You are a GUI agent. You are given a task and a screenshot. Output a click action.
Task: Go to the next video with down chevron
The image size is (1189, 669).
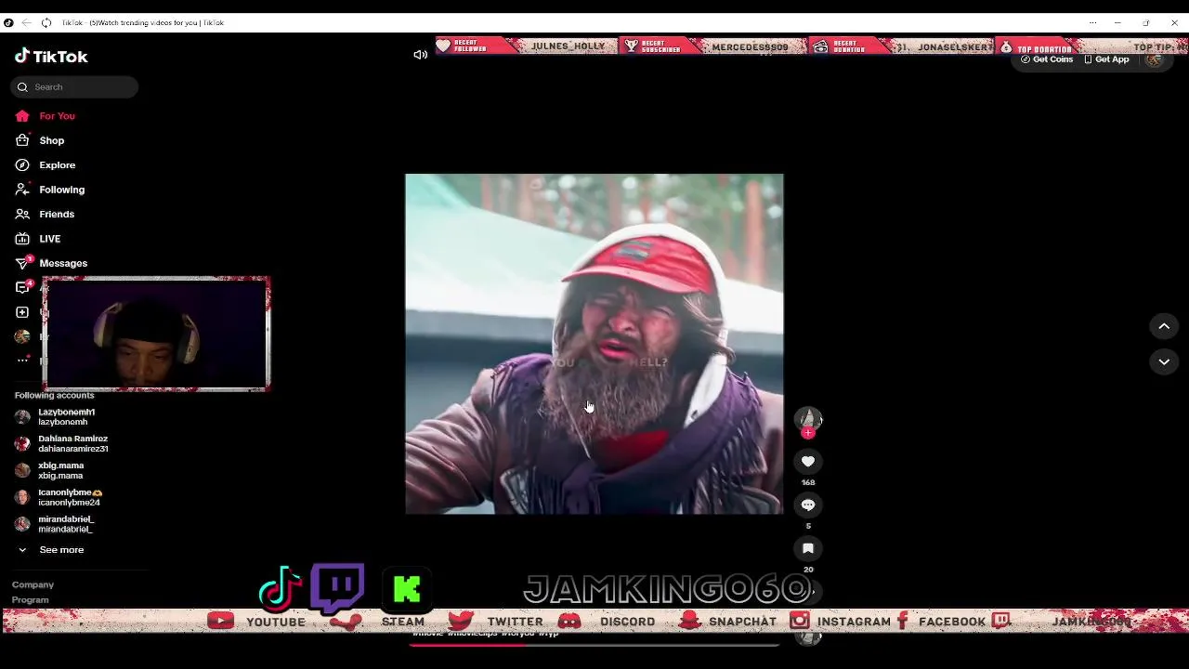(x=1164, y=361)
